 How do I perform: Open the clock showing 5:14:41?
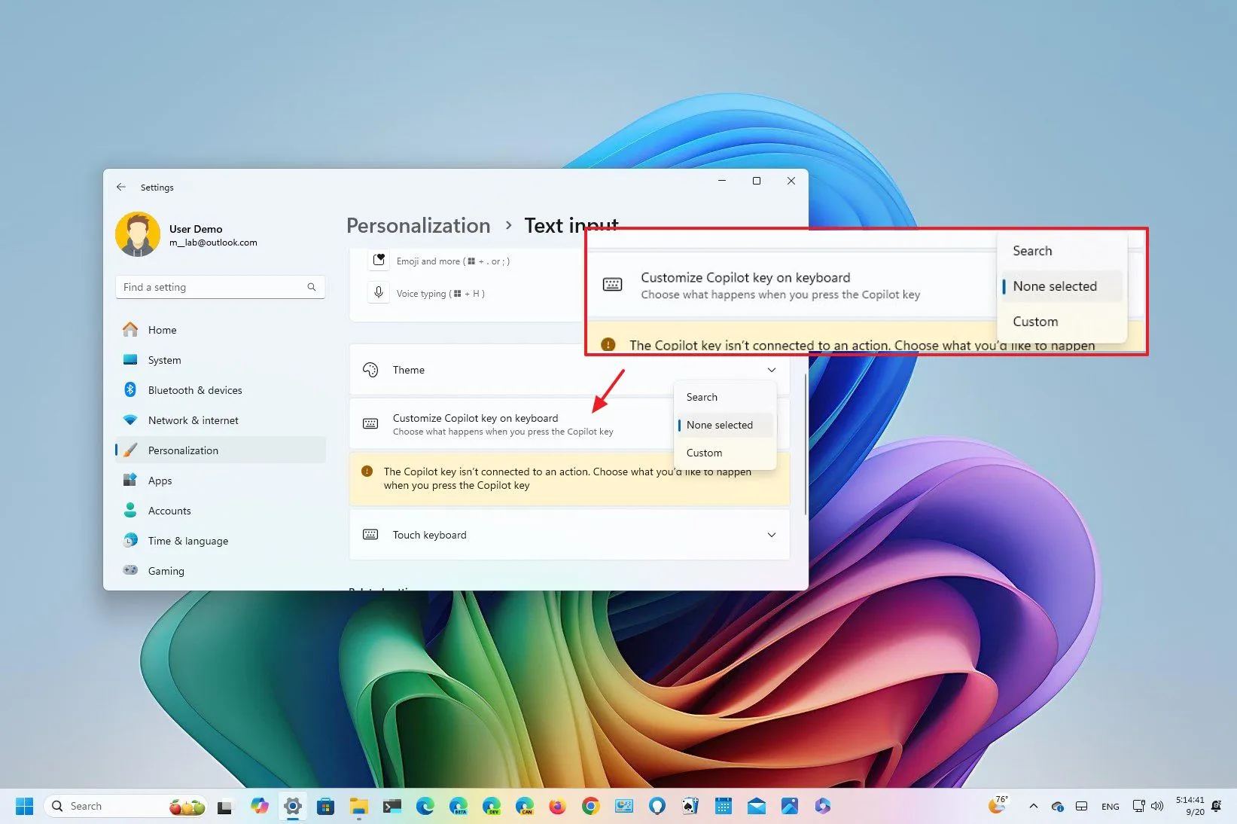[x=1190, y=806]
